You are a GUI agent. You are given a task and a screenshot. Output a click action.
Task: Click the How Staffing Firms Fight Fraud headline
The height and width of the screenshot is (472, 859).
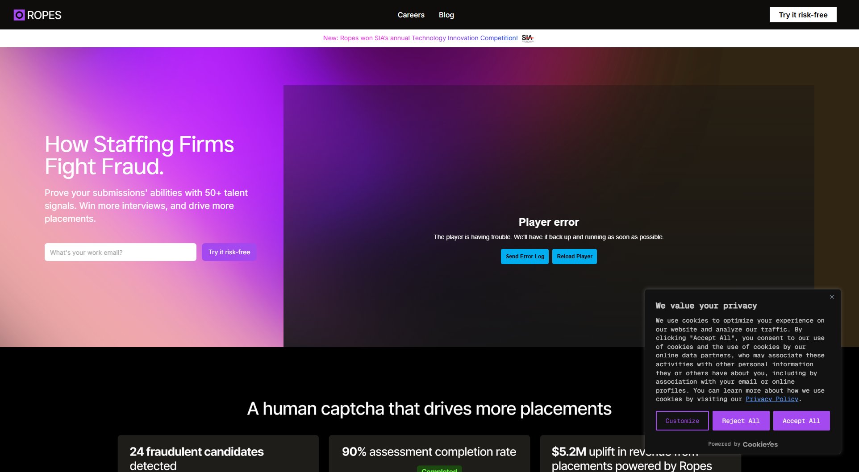[139, 155]
